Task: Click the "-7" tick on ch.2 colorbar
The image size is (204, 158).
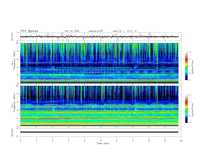Action: 190,123
